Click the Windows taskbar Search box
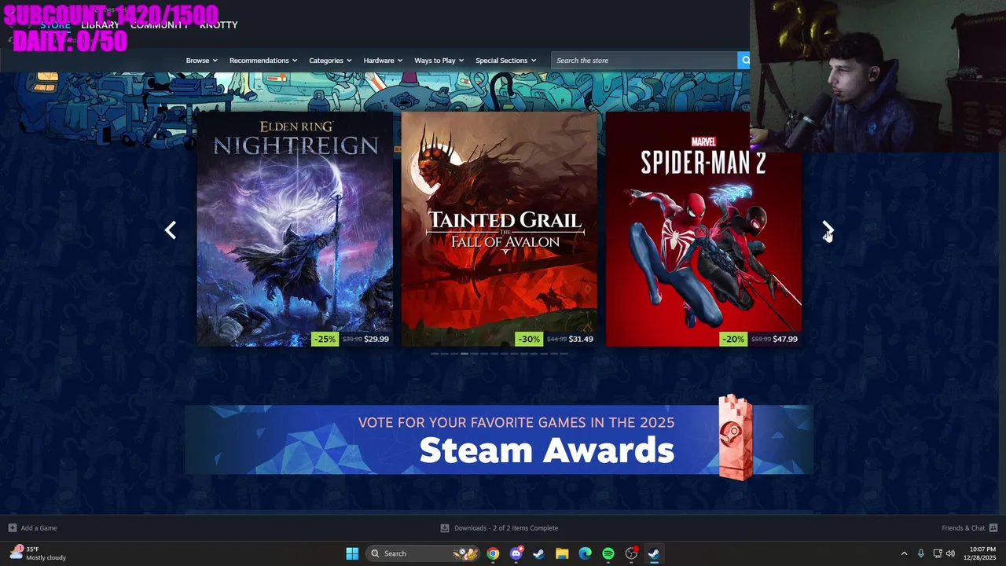The width and height of the screenshot is (1006, 566). [424, 553]
